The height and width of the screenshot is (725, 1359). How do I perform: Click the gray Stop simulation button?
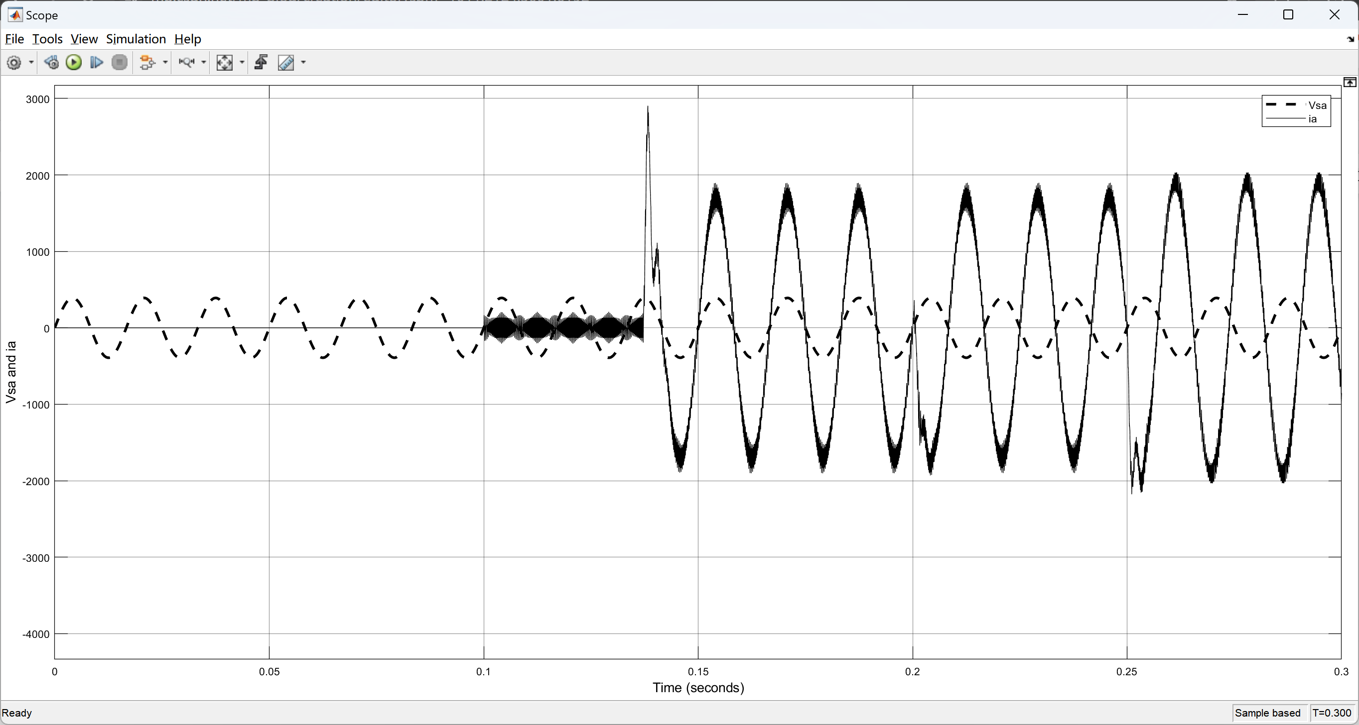pos(120,63)
